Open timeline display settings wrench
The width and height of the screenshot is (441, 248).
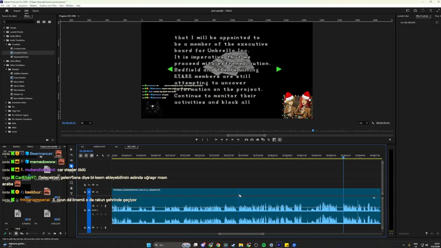tap(103, 155)
